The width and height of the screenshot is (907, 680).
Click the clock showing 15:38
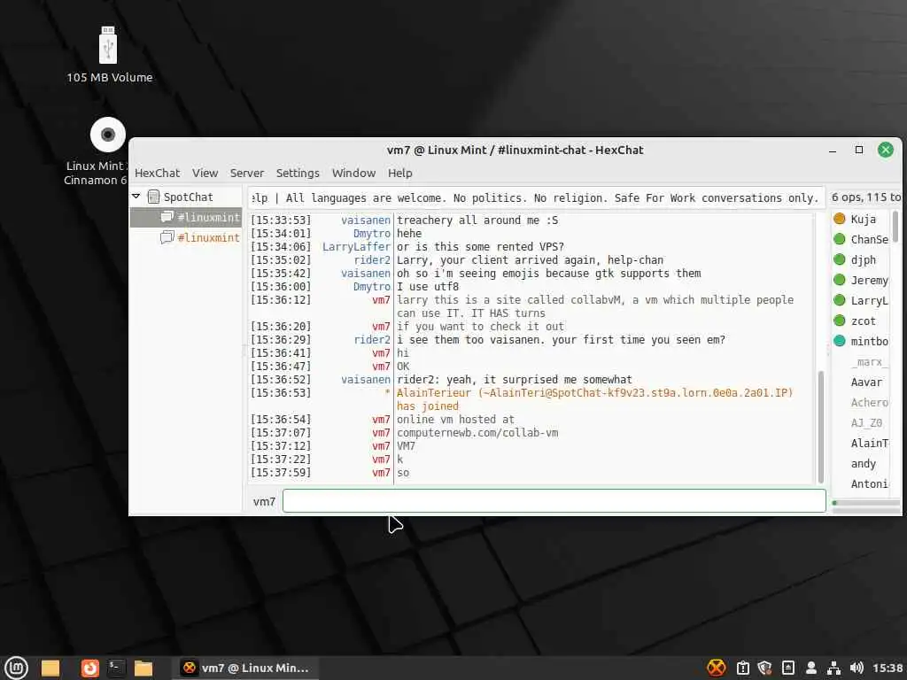coord(887,668)
